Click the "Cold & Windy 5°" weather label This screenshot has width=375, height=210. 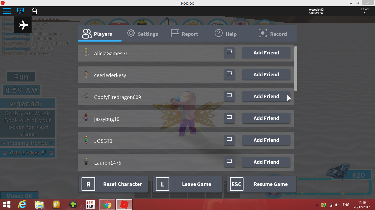pyautogui.click(x=28, y=153)
